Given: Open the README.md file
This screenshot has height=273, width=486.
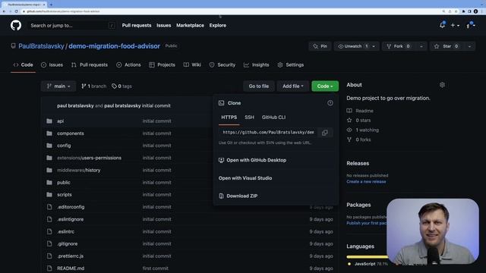Looking at the screenshot, I should 71,268.
